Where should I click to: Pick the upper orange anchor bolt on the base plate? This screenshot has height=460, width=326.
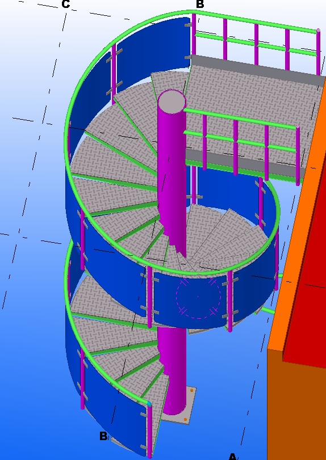pos(192,390)
